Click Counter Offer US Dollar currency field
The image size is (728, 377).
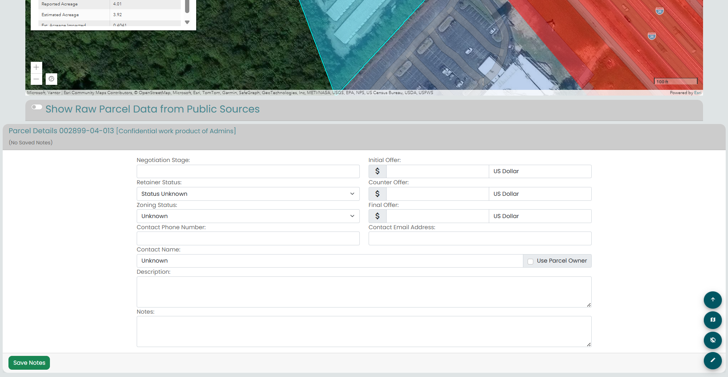coord(540,194)
